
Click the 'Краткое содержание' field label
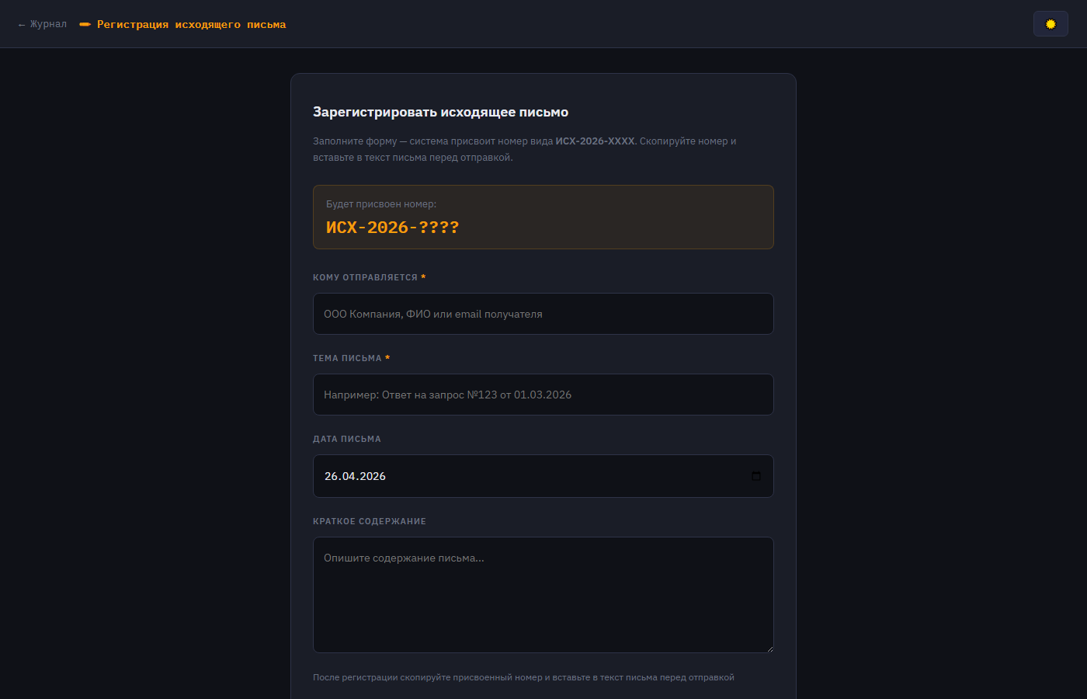[370, 521]
